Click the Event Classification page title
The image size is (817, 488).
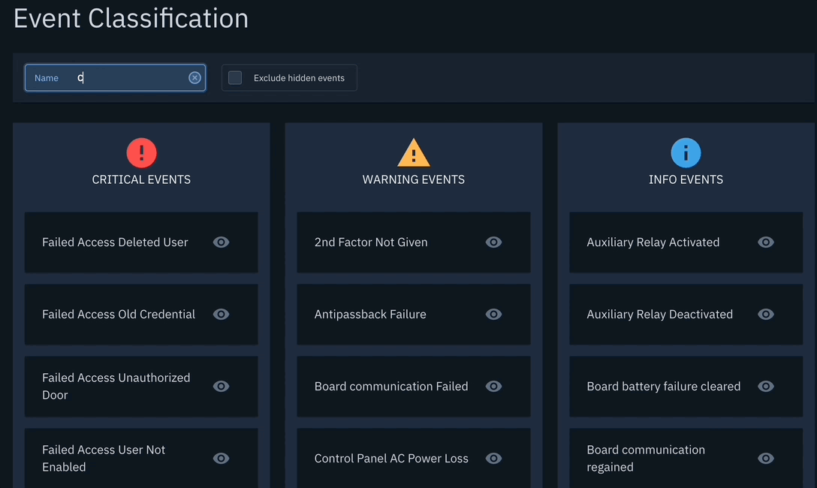click(x=131, y=18)
